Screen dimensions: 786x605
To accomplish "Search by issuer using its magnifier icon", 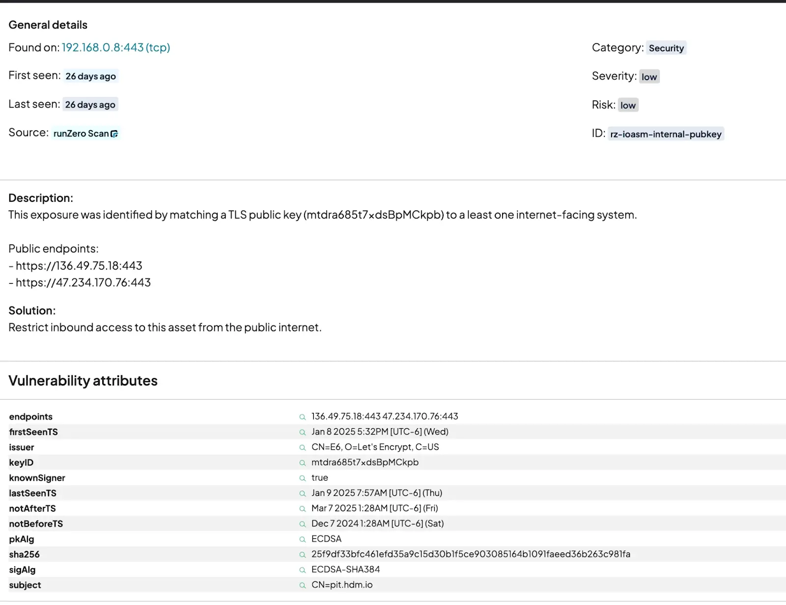I will click(x=303, y=447).
